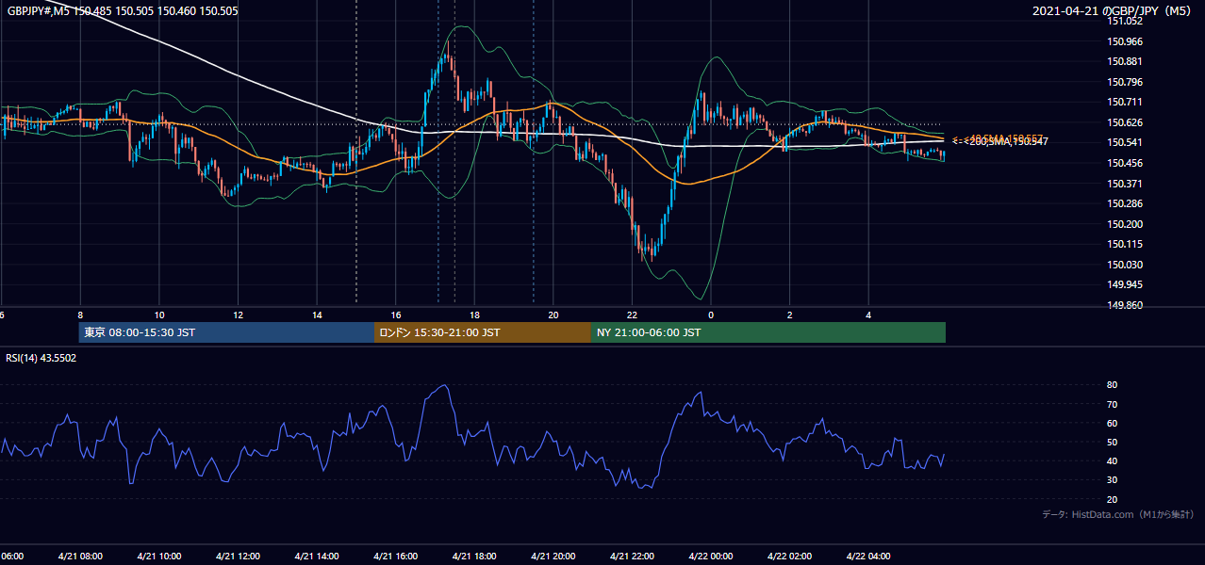Select the ロンドン 15:30-21:00 JST session bar
The image size is (1205, 565).
click(x=483, y=332)
